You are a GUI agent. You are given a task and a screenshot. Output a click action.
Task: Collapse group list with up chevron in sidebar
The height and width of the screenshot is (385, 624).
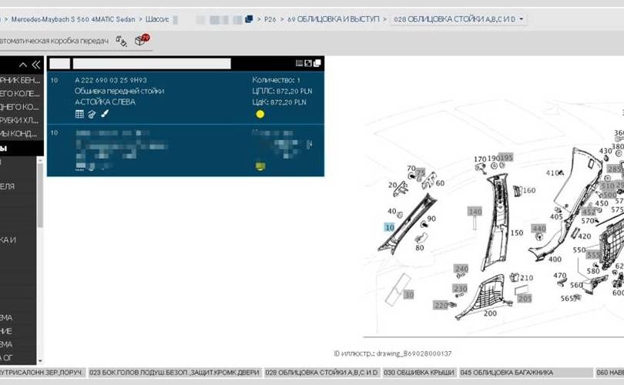pos(23,65)
